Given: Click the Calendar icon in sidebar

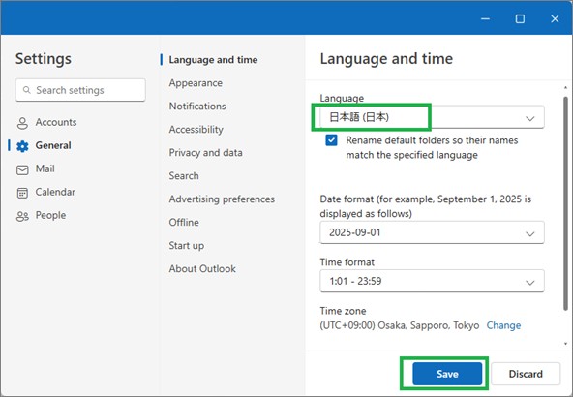Looking at the screenshot, I should [x=22, y=193].
